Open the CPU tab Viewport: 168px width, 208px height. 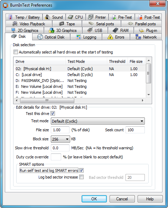tap(76, 17)
